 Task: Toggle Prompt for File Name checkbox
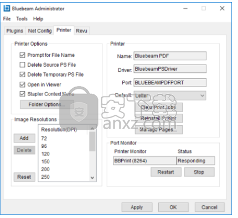22,55
